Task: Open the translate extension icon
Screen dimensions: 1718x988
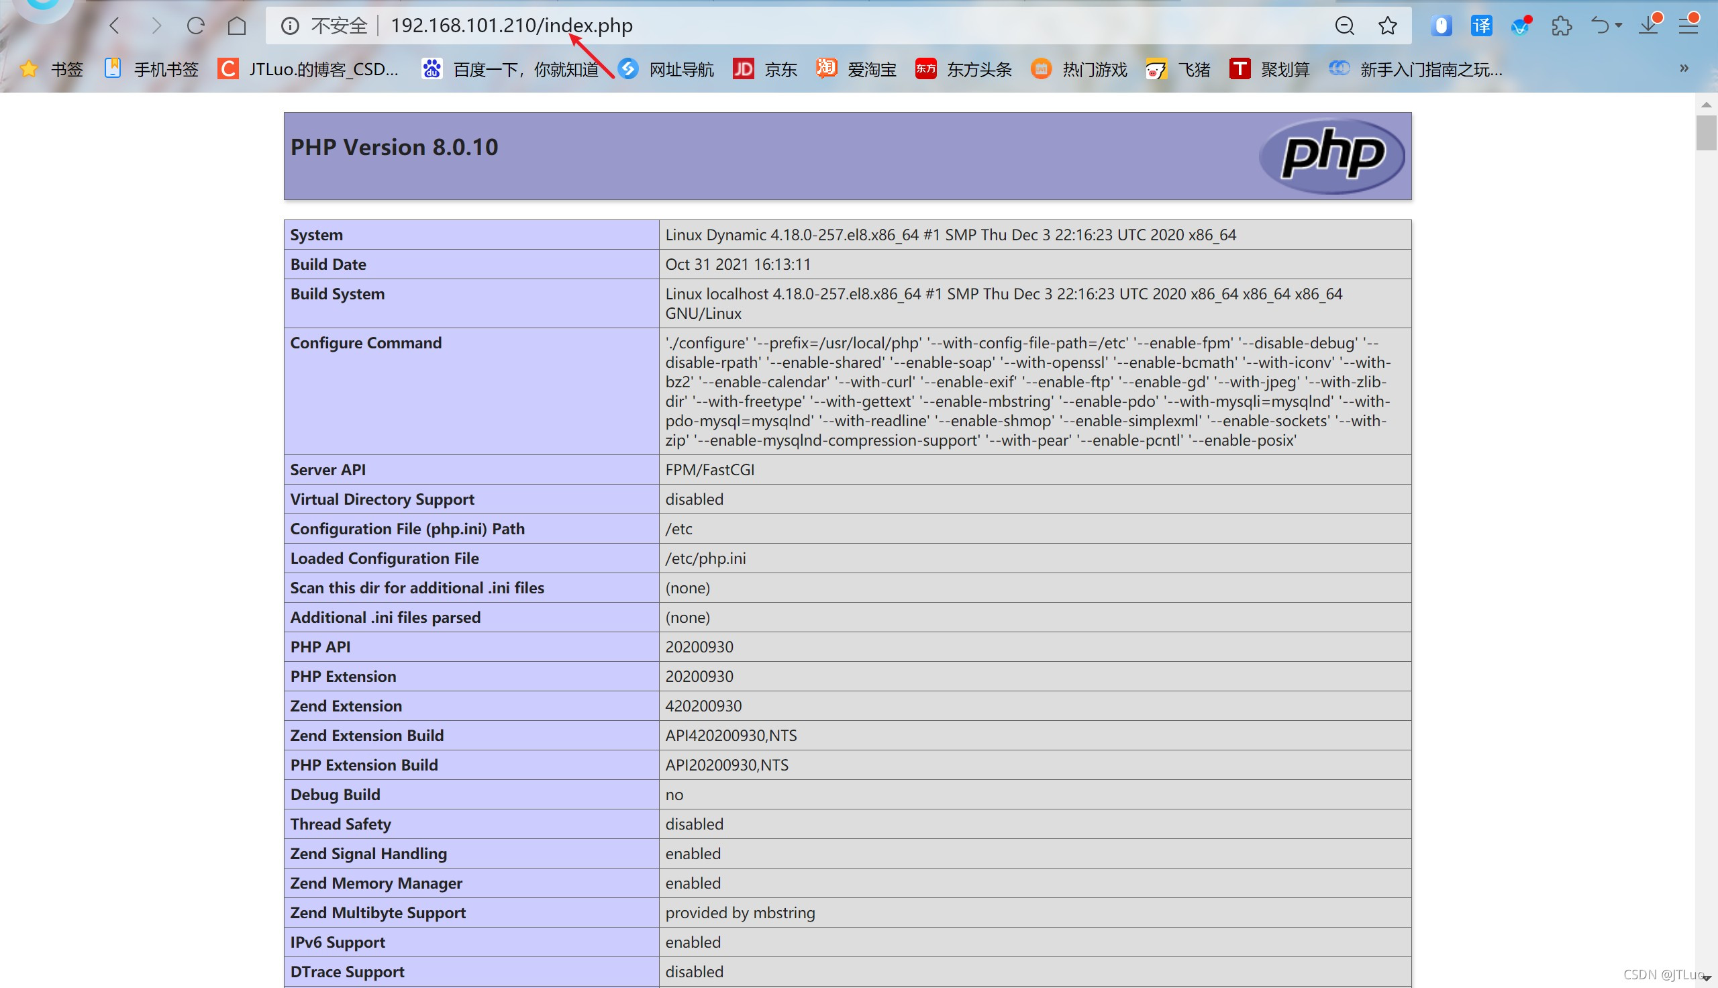Action: [x=1480, y=26]
